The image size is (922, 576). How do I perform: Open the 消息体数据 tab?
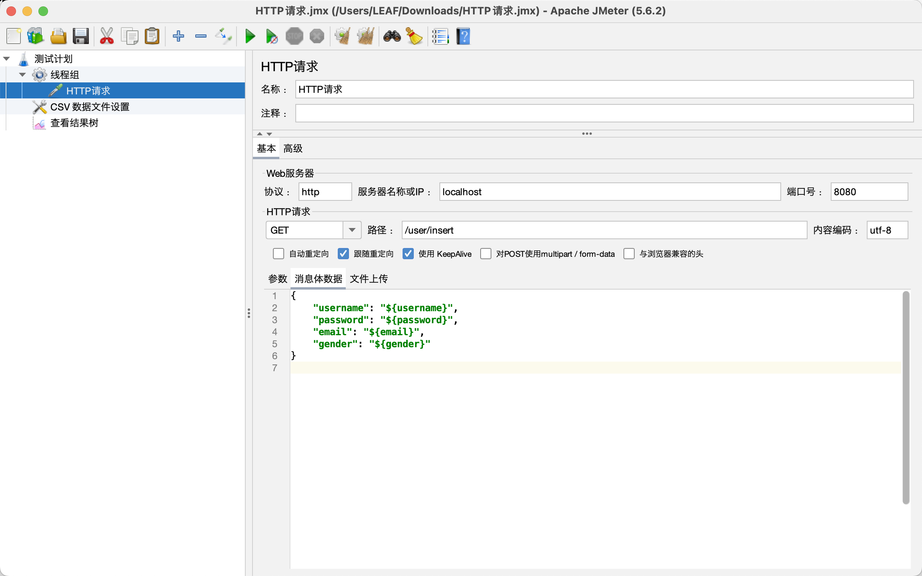pyautogui.click(x=319, y=279)
